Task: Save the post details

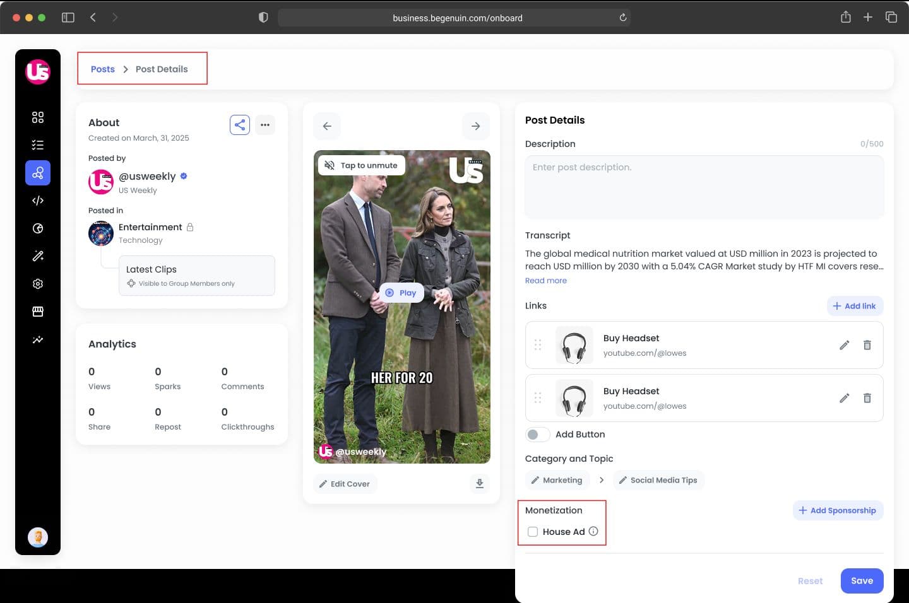Action: tap(862, 581)
